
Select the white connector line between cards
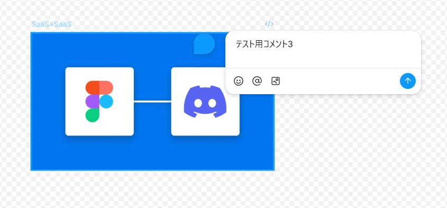(x=152, y=101)
